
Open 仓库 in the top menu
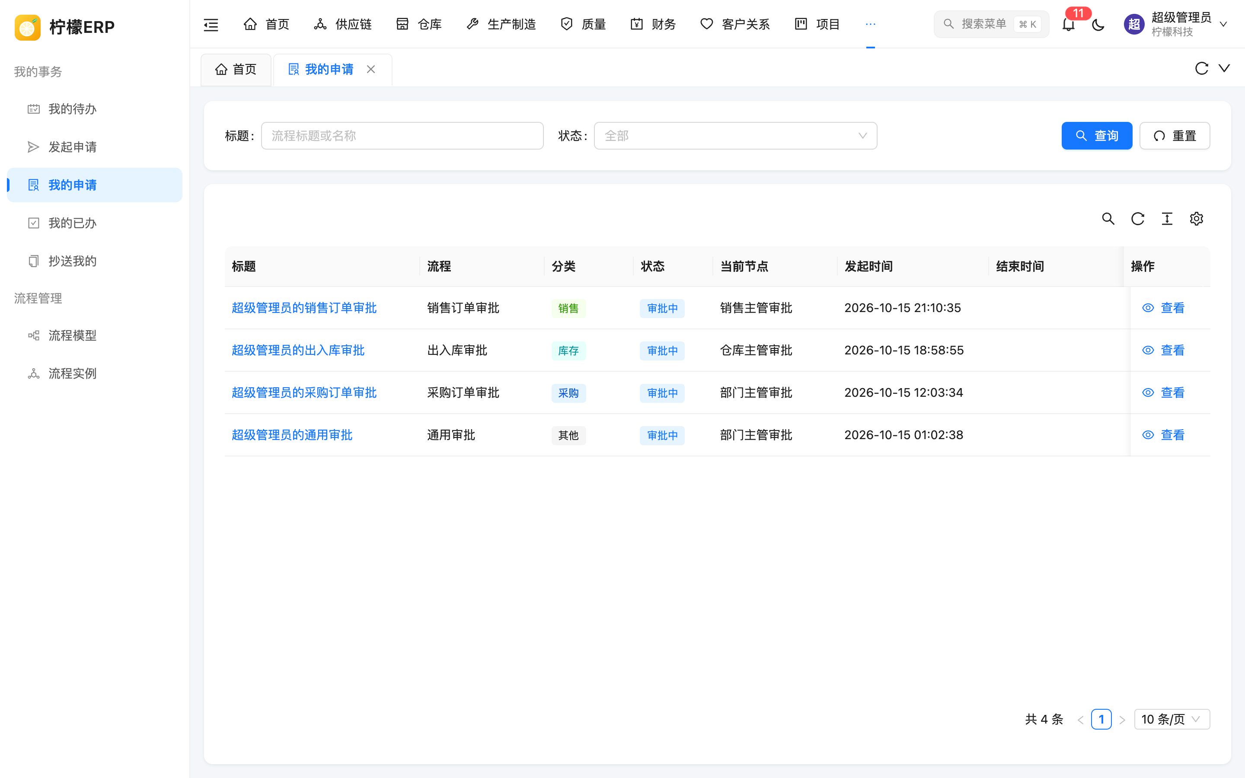pos(419,24)
